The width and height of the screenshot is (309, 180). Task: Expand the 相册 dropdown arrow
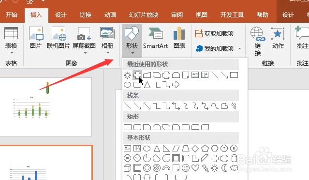[108, 53]
